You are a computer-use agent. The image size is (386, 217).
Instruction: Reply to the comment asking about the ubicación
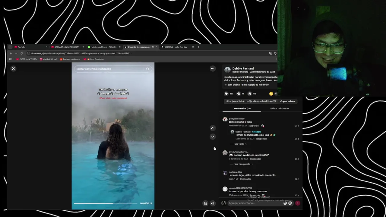coord(255,159)
